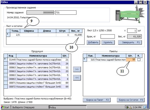Select the weight cell 41,698
150x110 pixels.
point(76,35)
